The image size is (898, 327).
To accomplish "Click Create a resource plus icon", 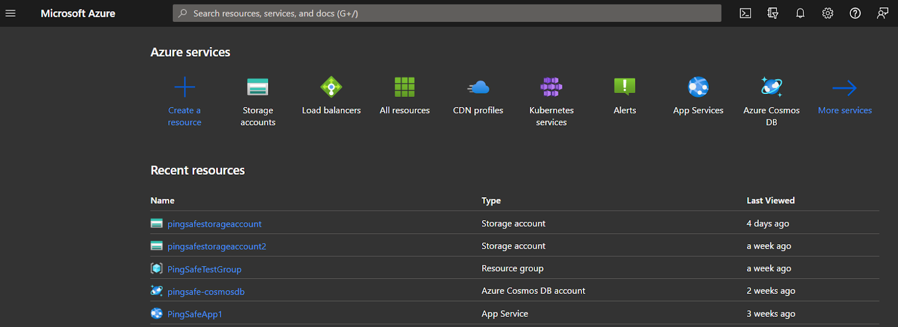I will (x=185, y=87).
